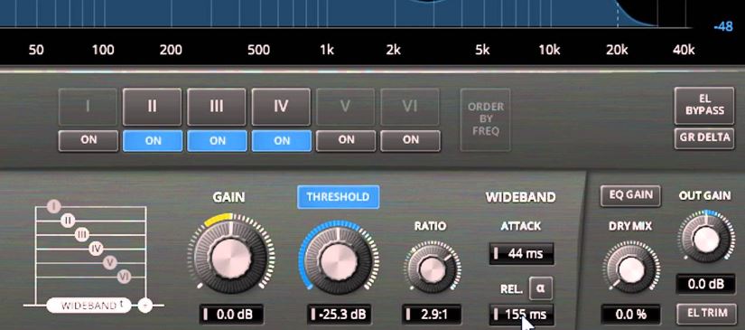Click the 500 frequency axis label

tap(258, 50)
